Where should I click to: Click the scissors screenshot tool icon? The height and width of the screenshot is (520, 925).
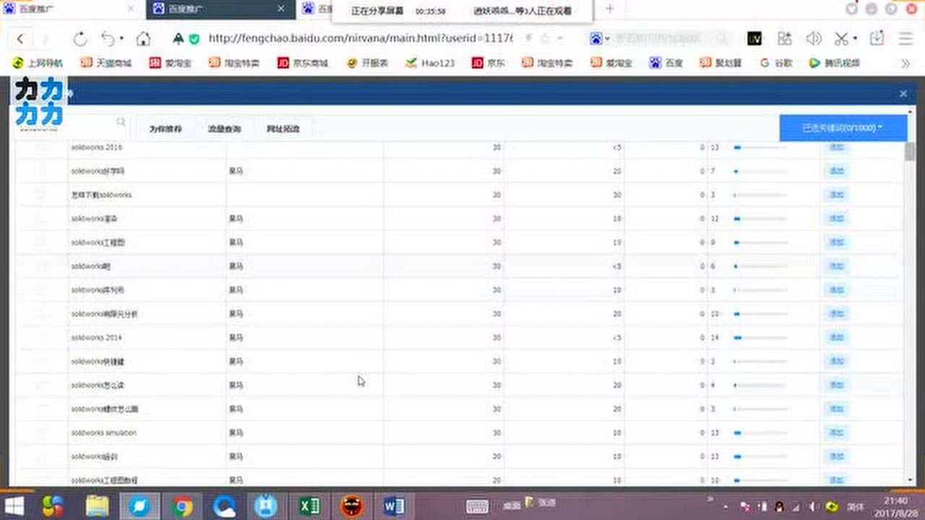pos(841,38)
